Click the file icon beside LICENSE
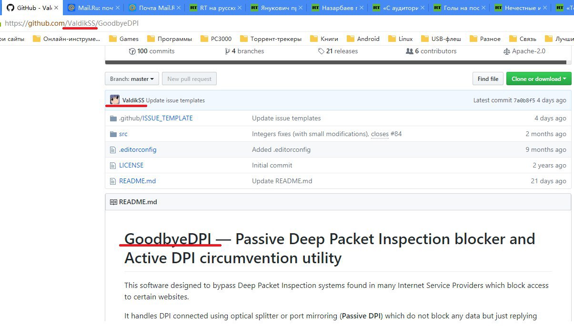The image size is (574, 326). [x=113, y=165]
